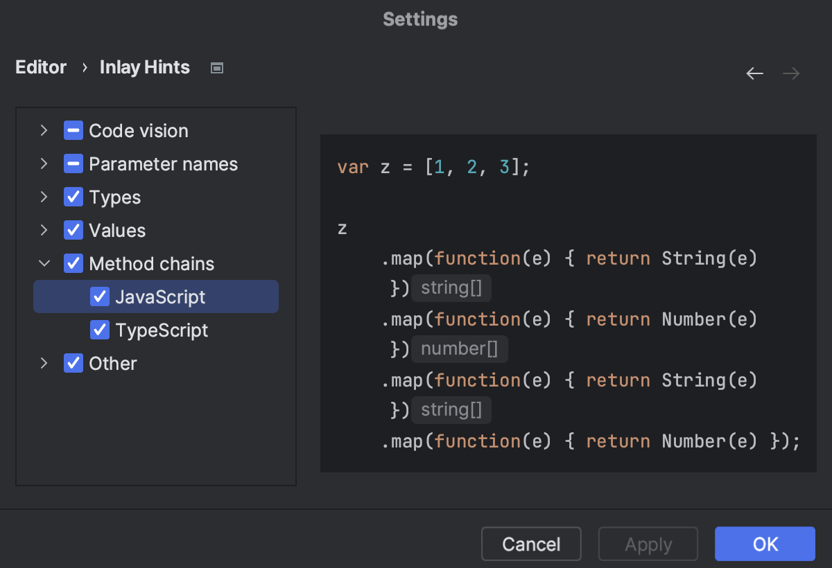Uncheck the Types checkbox

click(73, 197)
